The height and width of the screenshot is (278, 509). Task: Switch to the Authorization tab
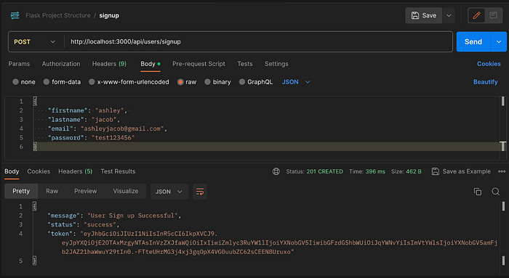point(61,64)
